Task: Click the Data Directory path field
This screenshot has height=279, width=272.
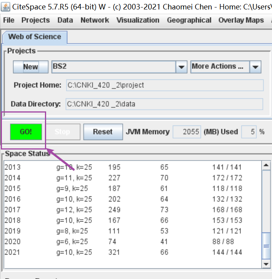Action: coord(164,104)
